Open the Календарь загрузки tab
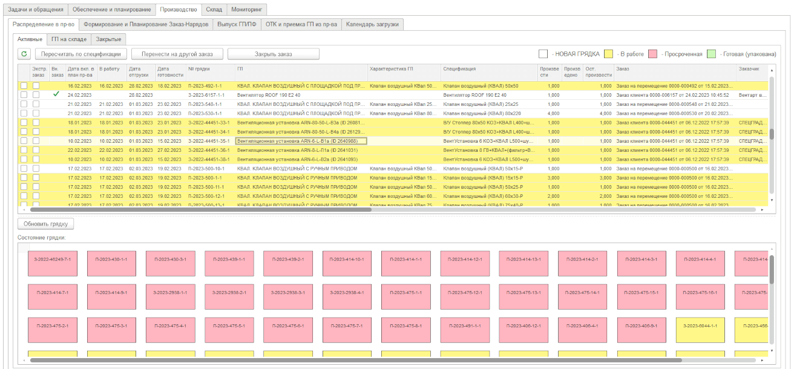Screen dimensions: 791x369 [372, 24]
